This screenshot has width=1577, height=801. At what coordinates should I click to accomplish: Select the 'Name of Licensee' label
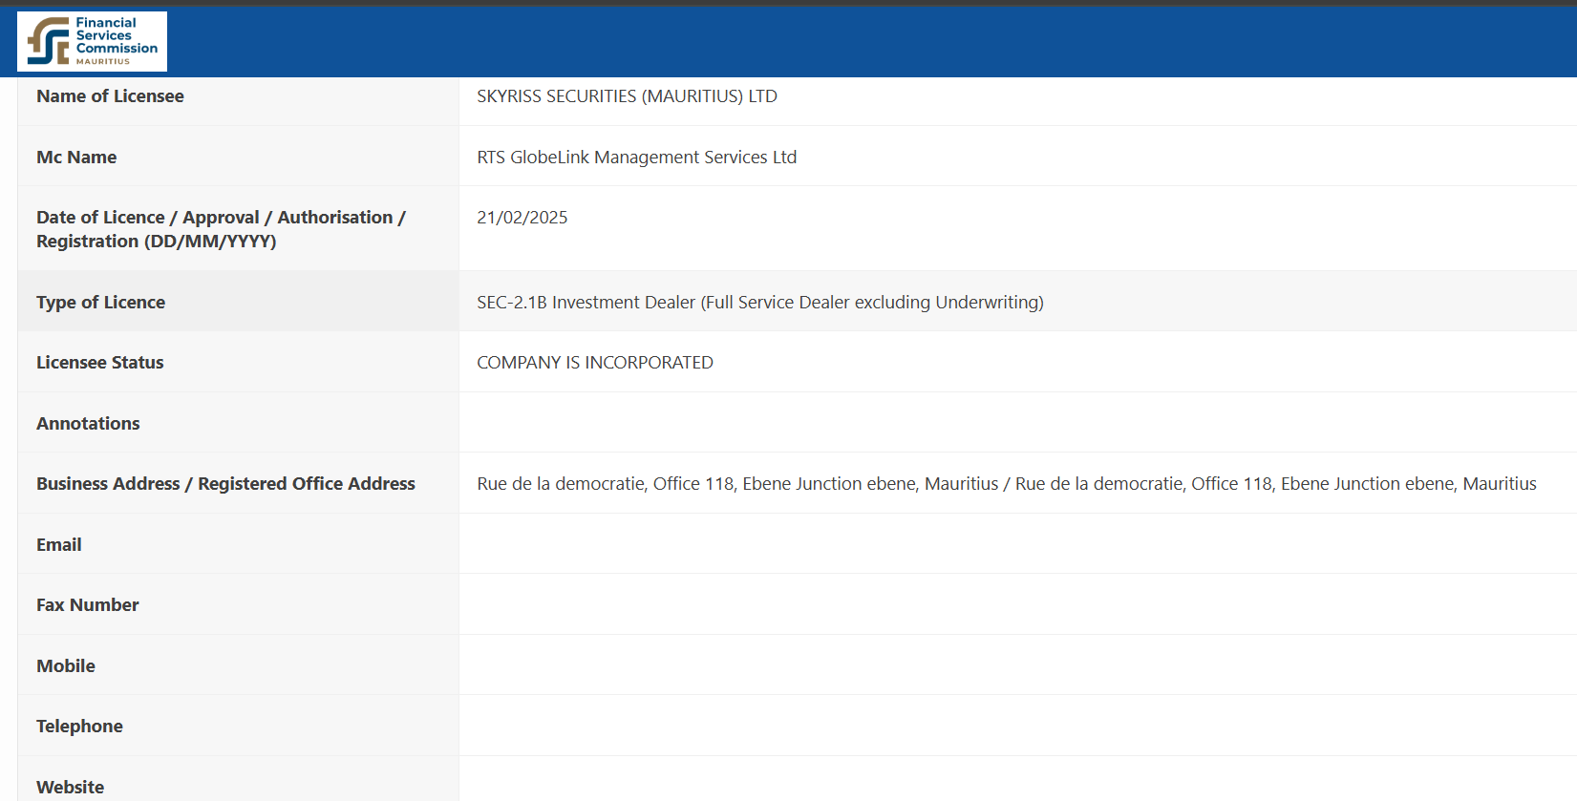point(110,96)
